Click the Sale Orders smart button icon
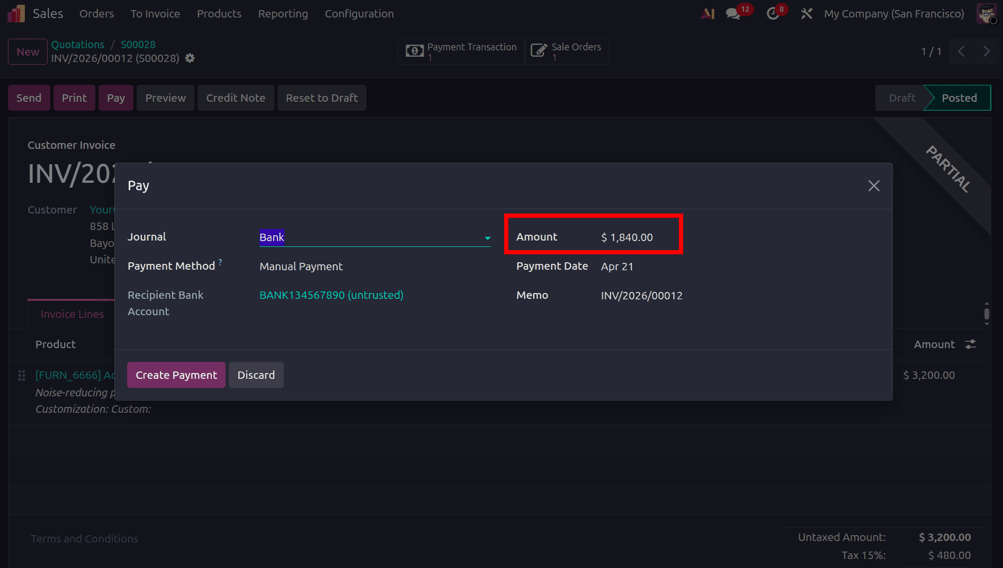The height and width of the screenshot is (568, 1003). pyautogui.click(x=539, y=50)
